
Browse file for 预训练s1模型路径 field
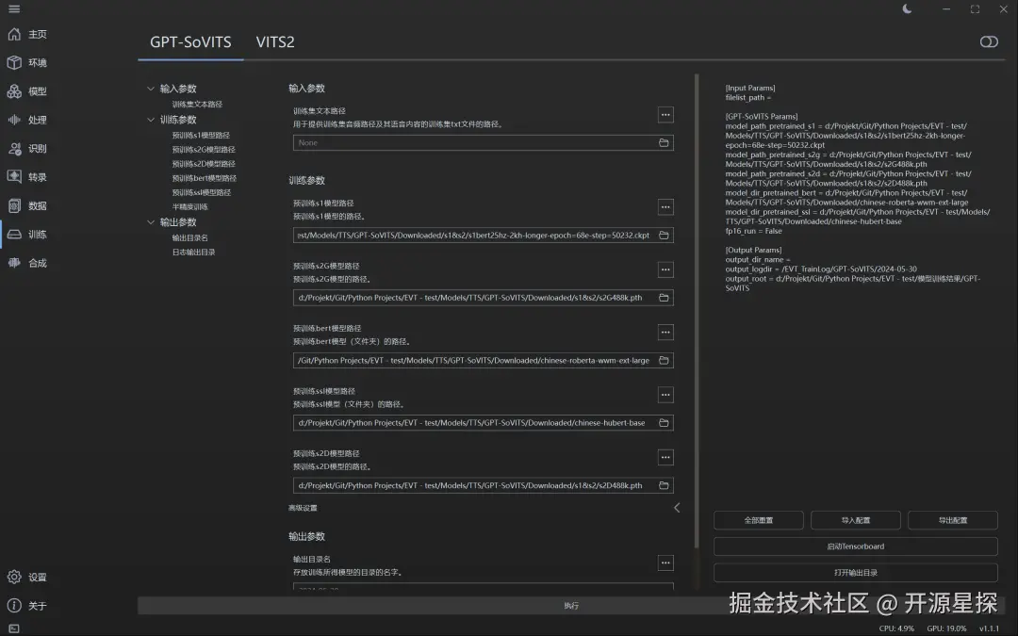tap(664, 235)
